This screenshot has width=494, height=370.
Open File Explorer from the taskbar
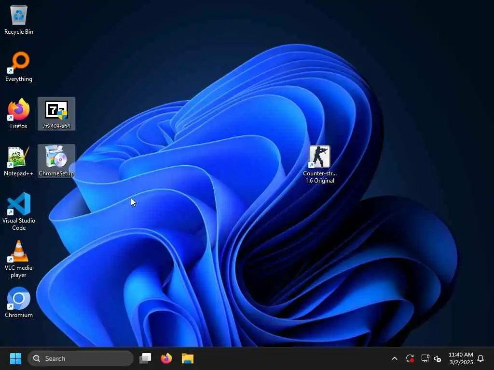point(188,358)
